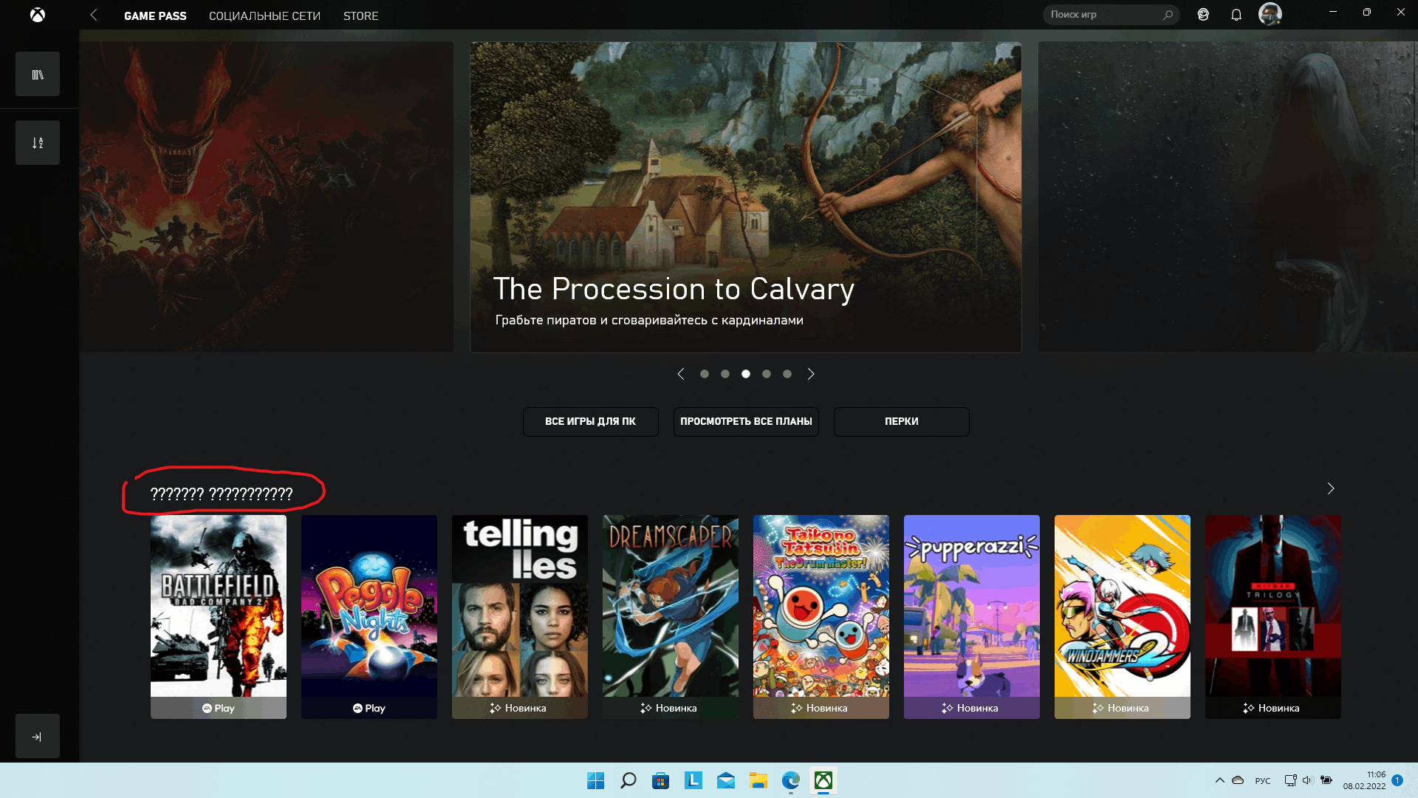Click the question-mark section heading
Screen dimensions: 1418x798
coord(222,494)
